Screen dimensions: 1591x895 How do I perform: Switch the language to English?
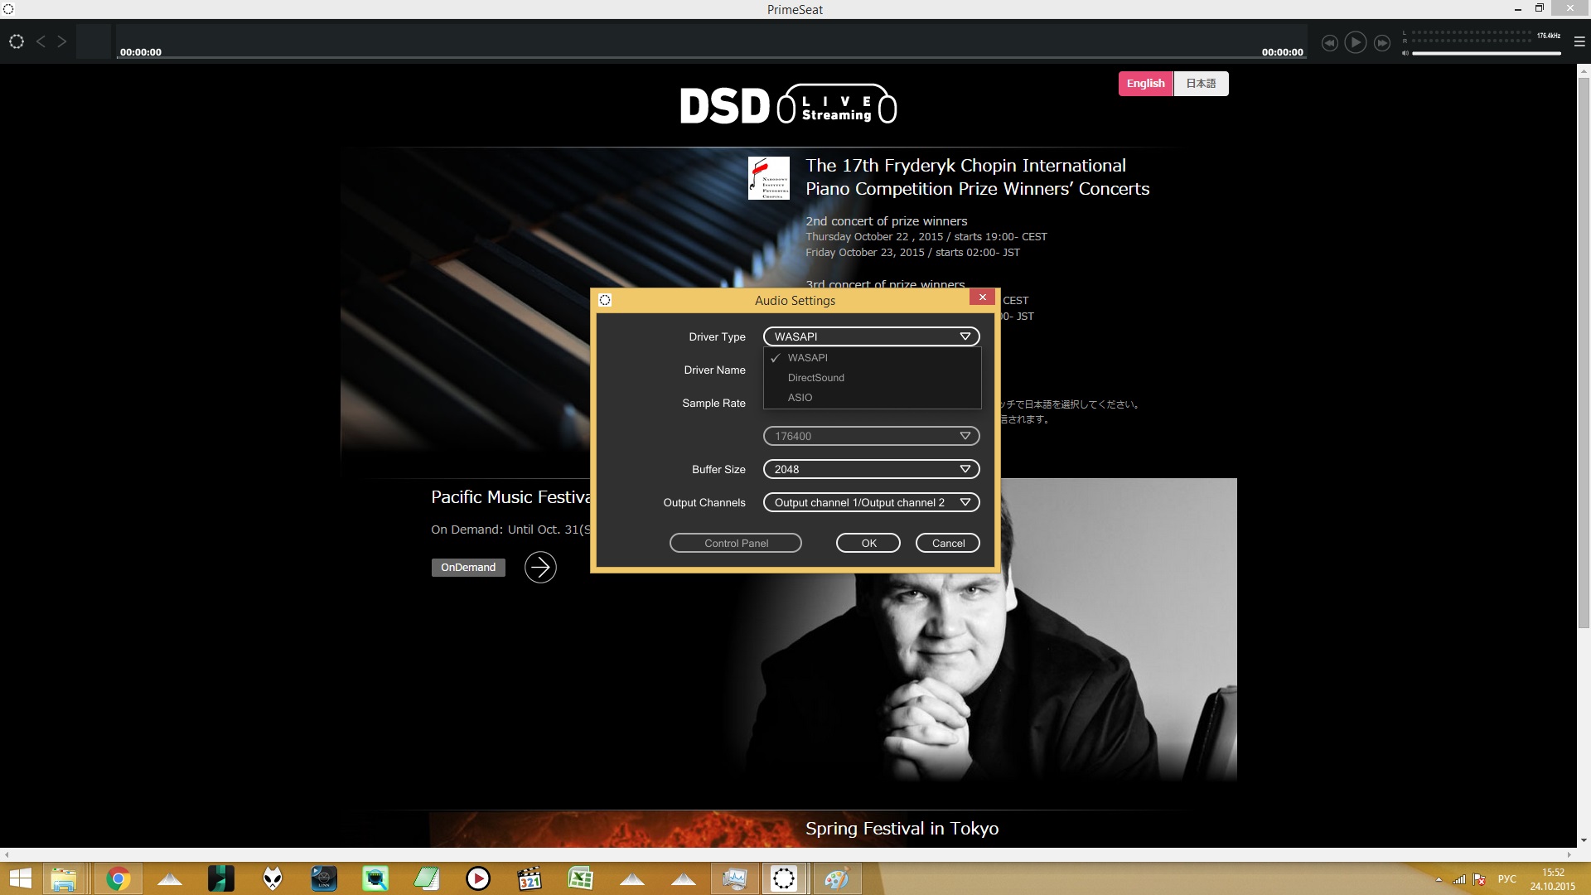click(x=1145, y=84)
